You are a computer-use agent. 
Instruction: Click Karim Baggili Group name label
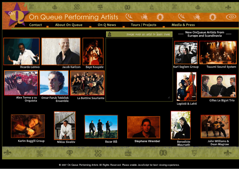[31, 141]
